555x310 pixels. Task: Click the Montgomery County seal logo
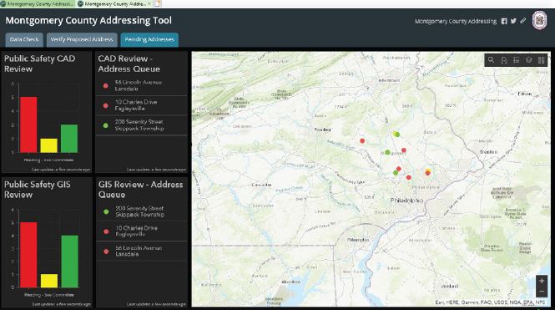539,21
